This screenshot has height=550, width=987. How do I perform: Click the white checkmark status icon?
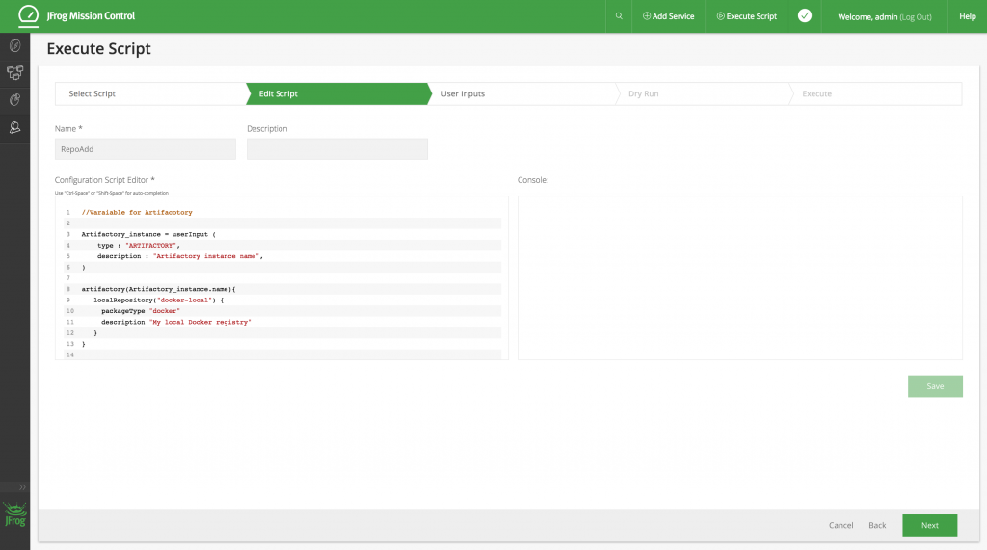(805, 15)
